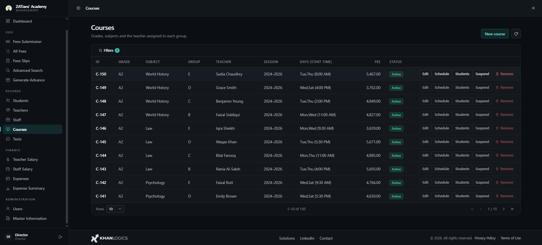Image resolution: width=542 pixels, height=245 pixels.
Task: Jump to the last page arrow
Action: point(512,209)
